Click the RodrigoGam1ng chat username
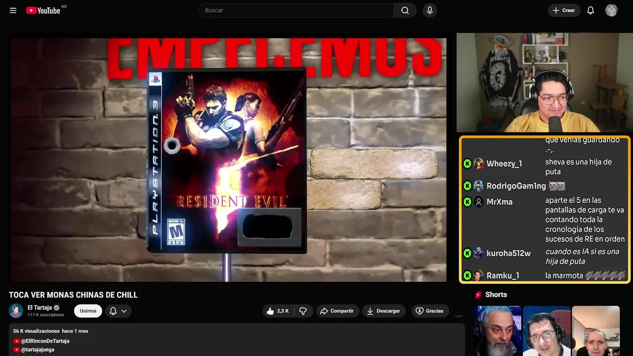The width and height of the screenshot is (633, 356). coord(516,186)
